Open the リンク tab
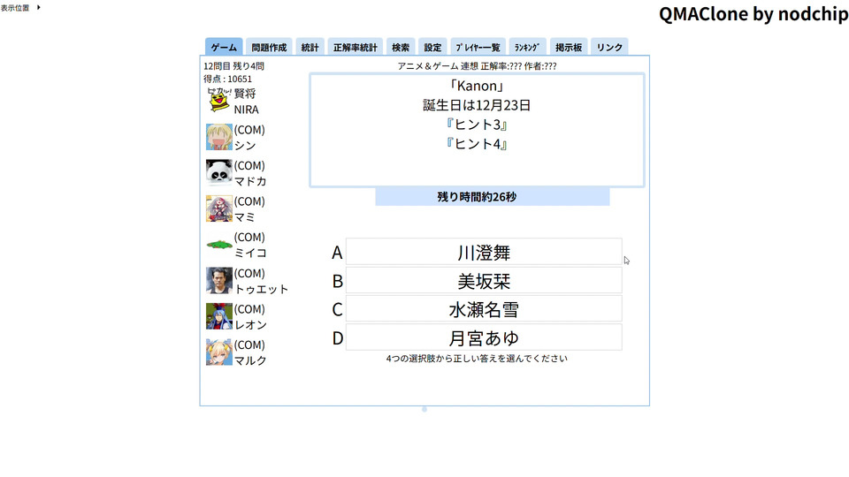 tap(609, 47)
